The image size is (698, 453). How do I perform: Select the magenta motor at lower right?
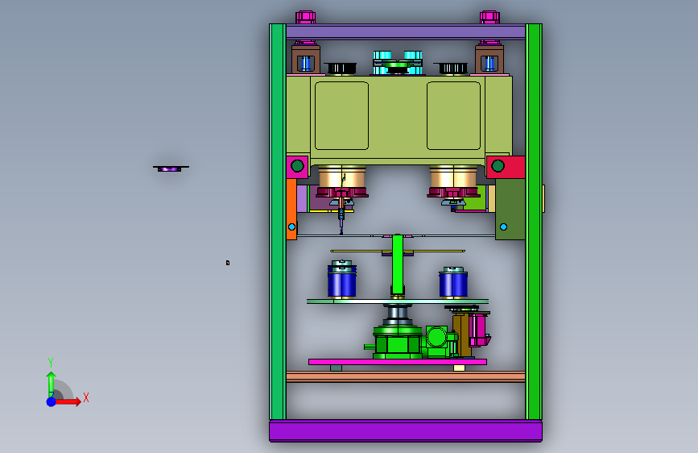pos(479,330)
